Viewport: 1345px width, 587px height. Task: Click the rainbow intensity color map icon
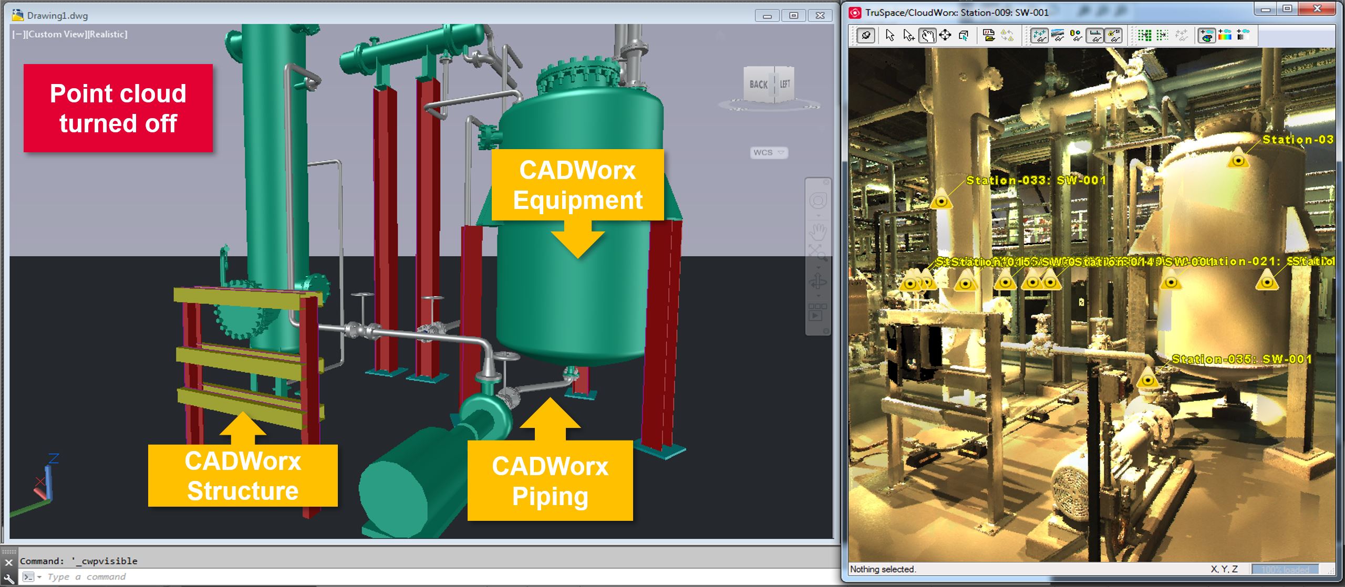coord(1225,36)
